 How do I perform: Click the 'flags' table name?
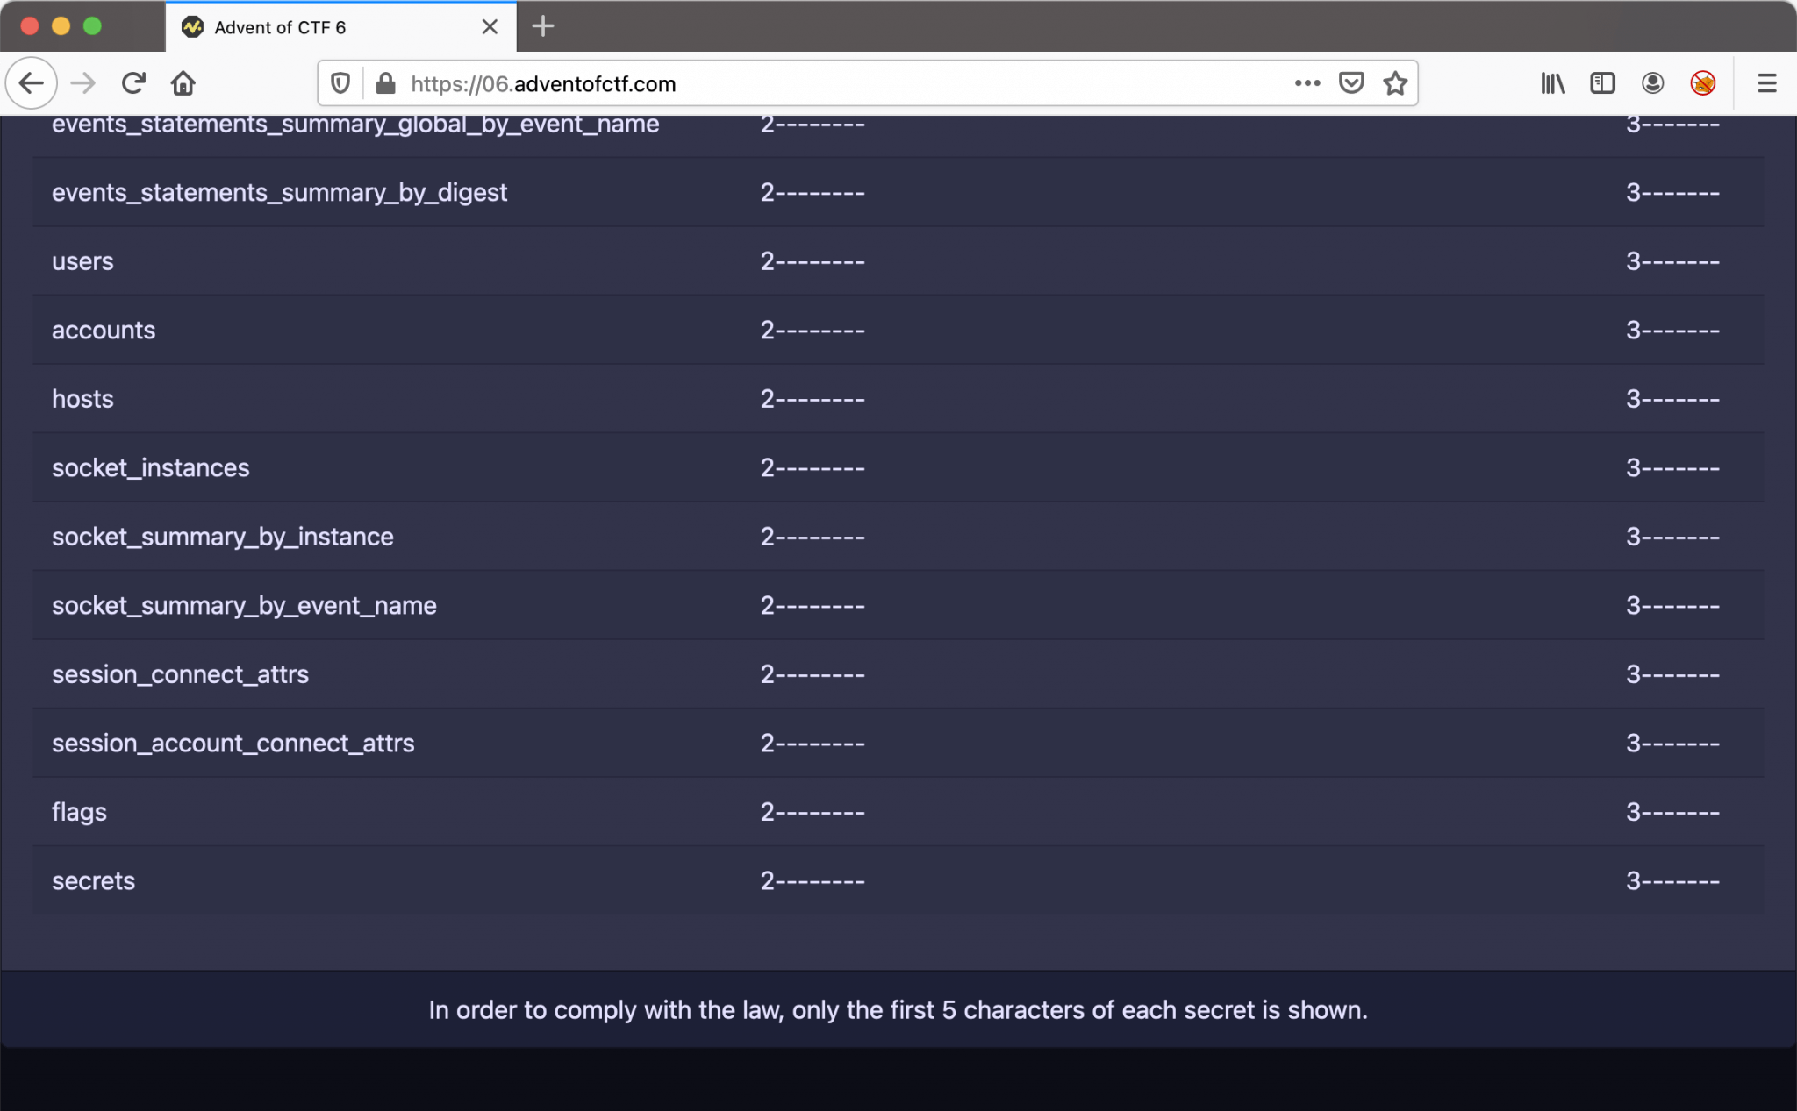[x=79, y=812]
